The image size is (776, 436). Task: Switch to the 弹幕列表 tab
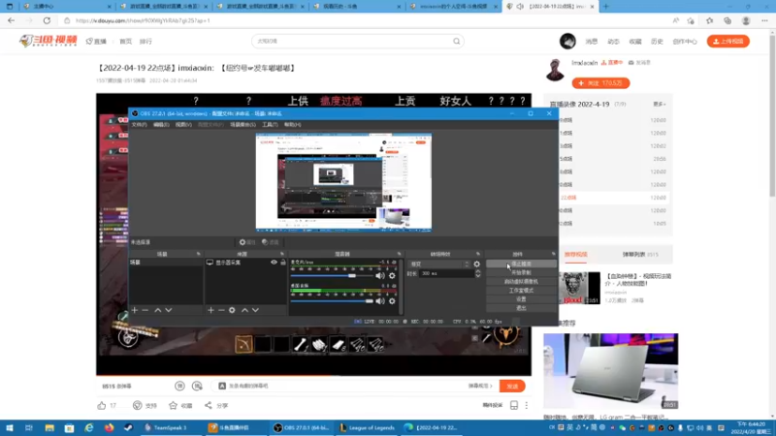(640, 255)
